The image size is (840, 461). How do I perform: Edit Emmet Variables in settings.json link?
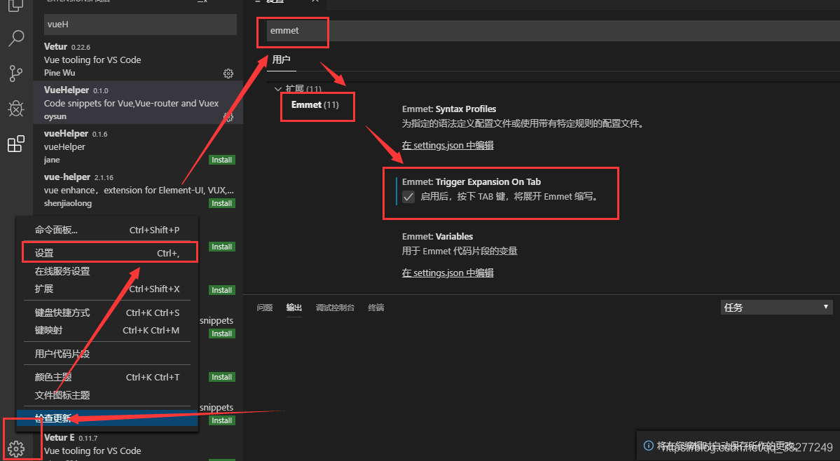(448, 273)
